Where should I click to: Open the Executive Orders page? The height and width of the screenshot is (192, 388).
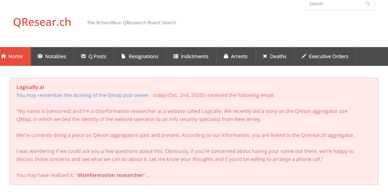tap(329, 56)
